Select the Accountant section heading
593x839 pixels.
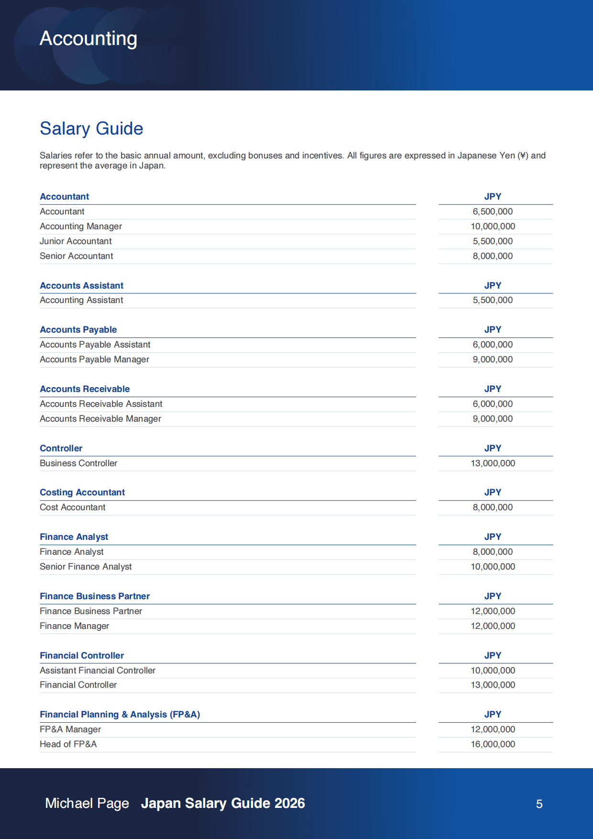pyautogui.click(x=65, y=196)
